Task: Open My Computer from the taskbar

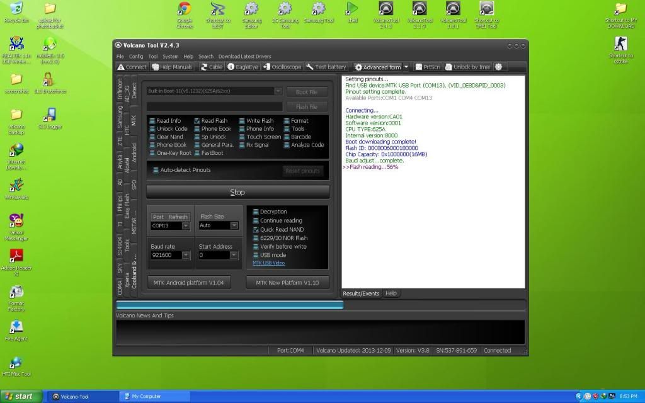Action: click(x=154, y=396)
